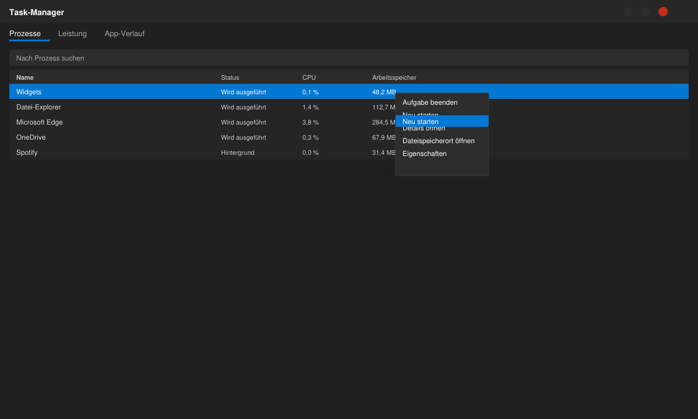Close the Task-Manager with the red button
The image size is (698, 419).
point(663,12)
